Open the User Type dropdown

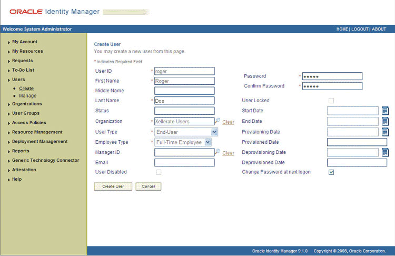tap(214, 132)
